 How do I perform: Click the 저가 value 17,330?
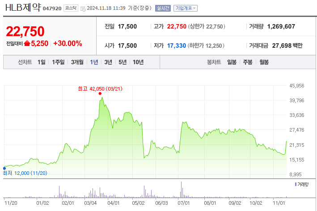pos(177,46)
